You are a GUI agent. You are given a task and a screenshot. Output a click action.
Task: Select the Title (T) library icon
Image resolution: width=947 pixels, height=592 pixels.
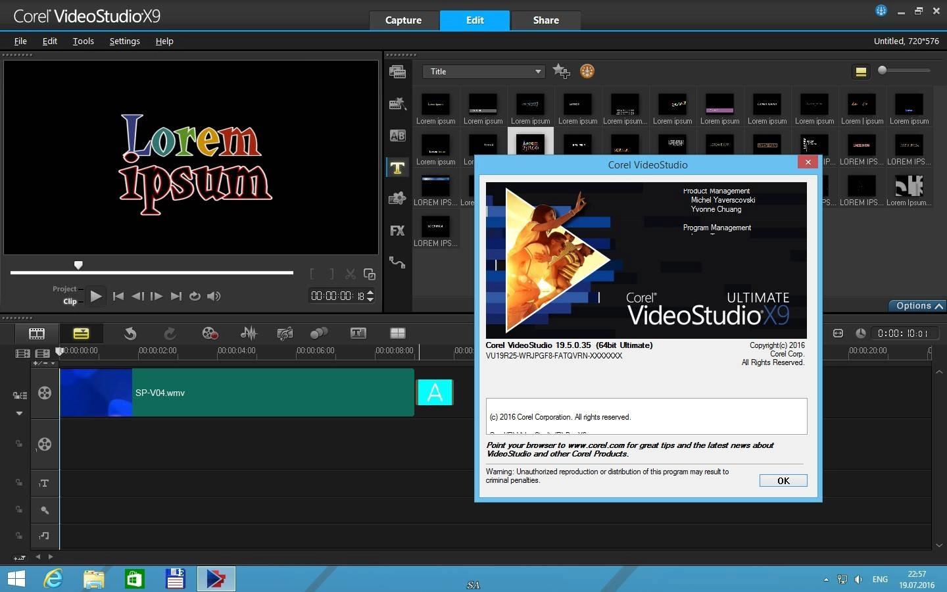(397, 168)
